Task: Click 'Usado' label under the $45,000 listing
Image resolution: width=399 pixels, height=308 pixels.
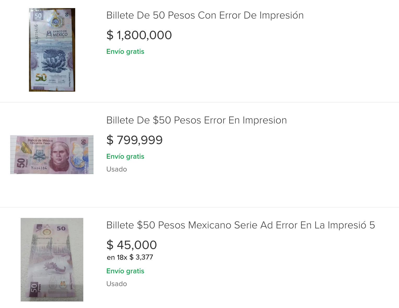Action: tap(116, 284)
